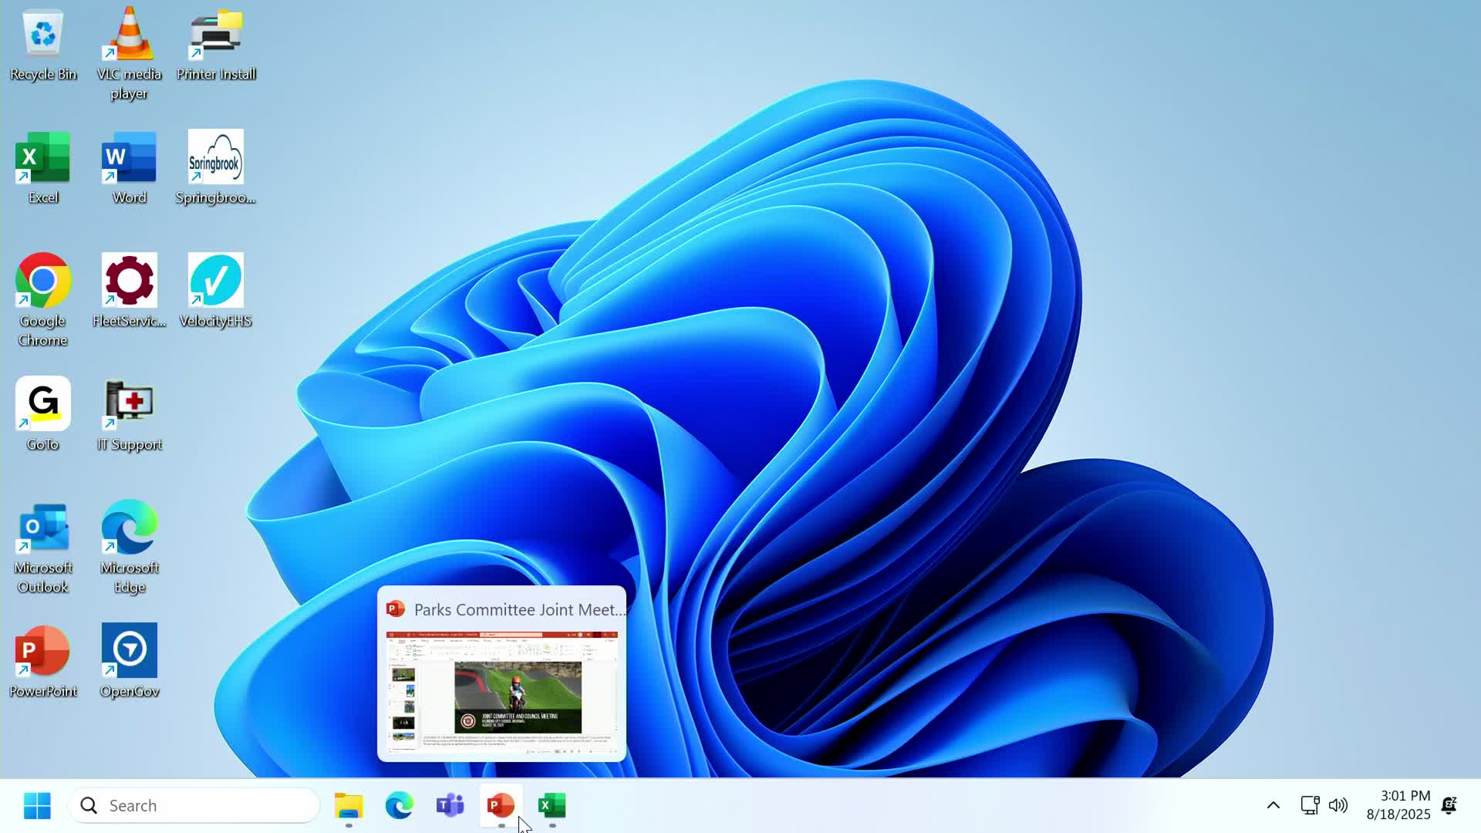Click the Parks Committee Joint Meeting preview thumbnail

pos(501,693)
